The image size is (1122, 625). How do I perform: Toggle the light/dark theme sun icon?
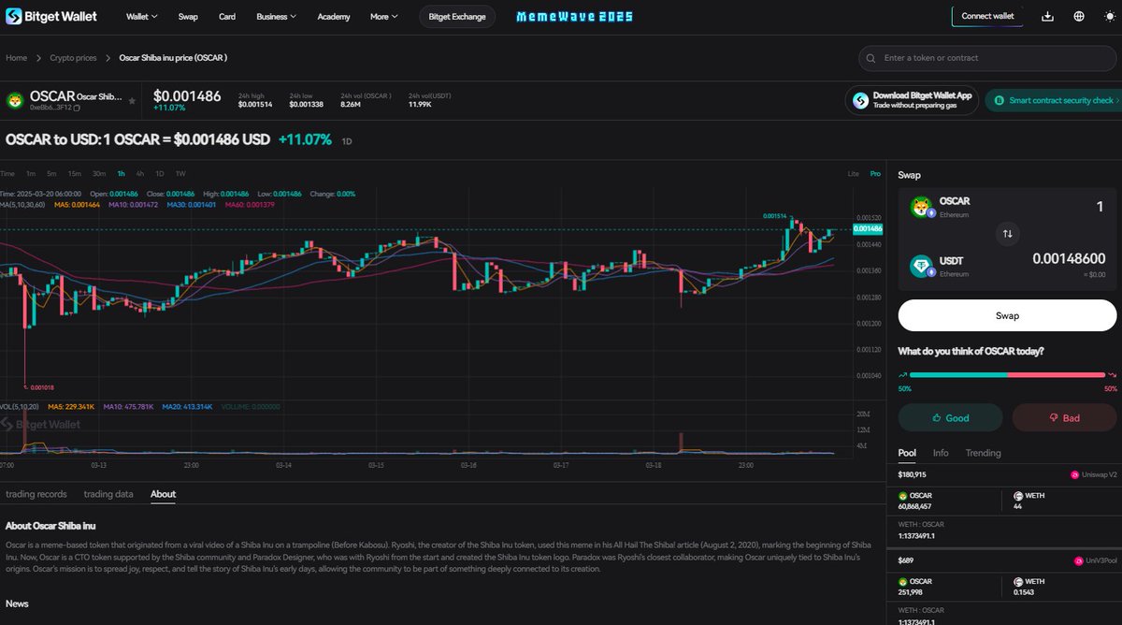point(1110,16)
